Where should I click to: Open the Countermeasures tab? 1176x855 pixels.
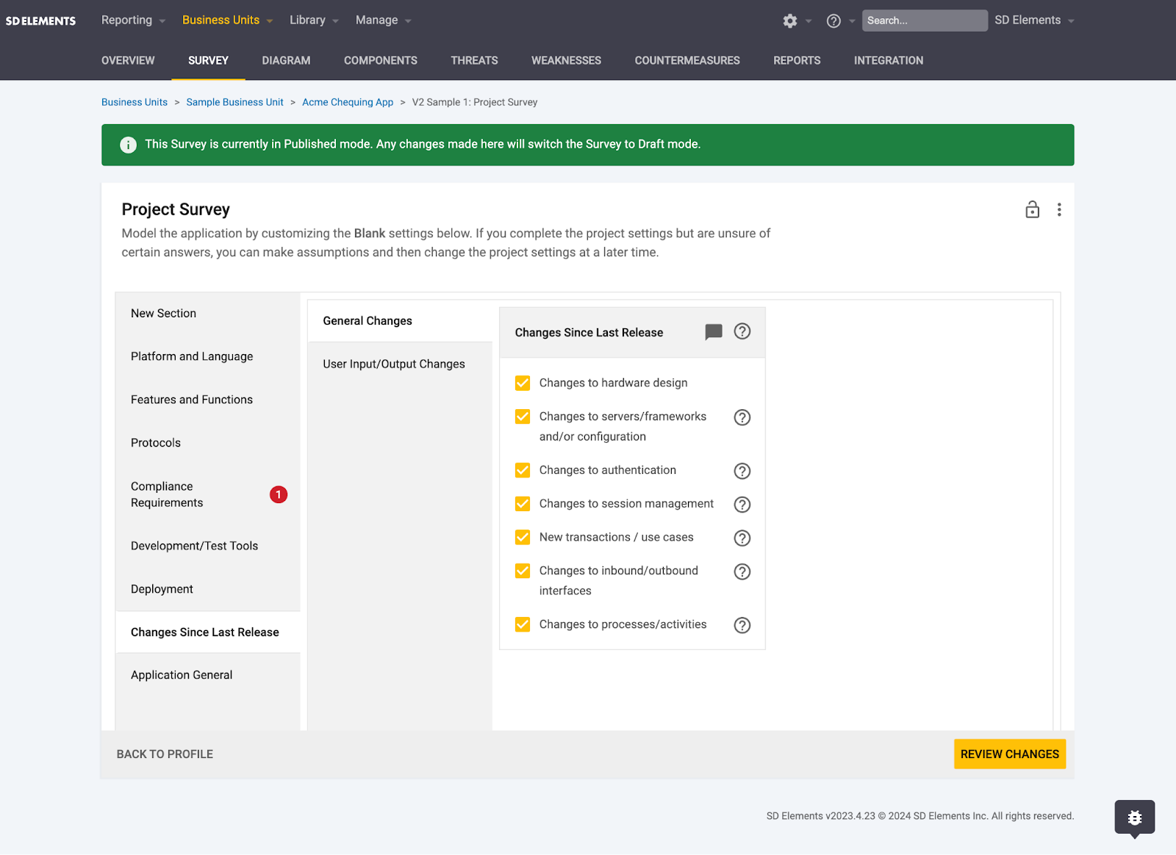(x=687, y=60)
